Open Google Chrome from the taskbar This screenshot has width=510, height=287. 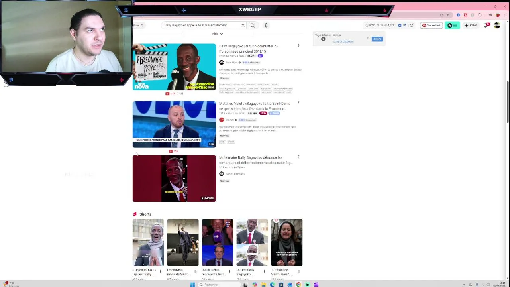[x=298, y=285]
